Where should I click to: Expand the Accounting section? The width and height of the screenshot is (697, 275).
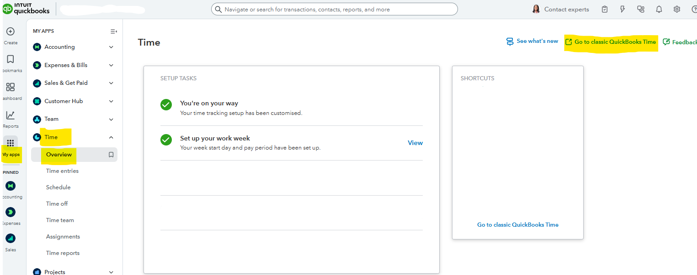point(111,47)
